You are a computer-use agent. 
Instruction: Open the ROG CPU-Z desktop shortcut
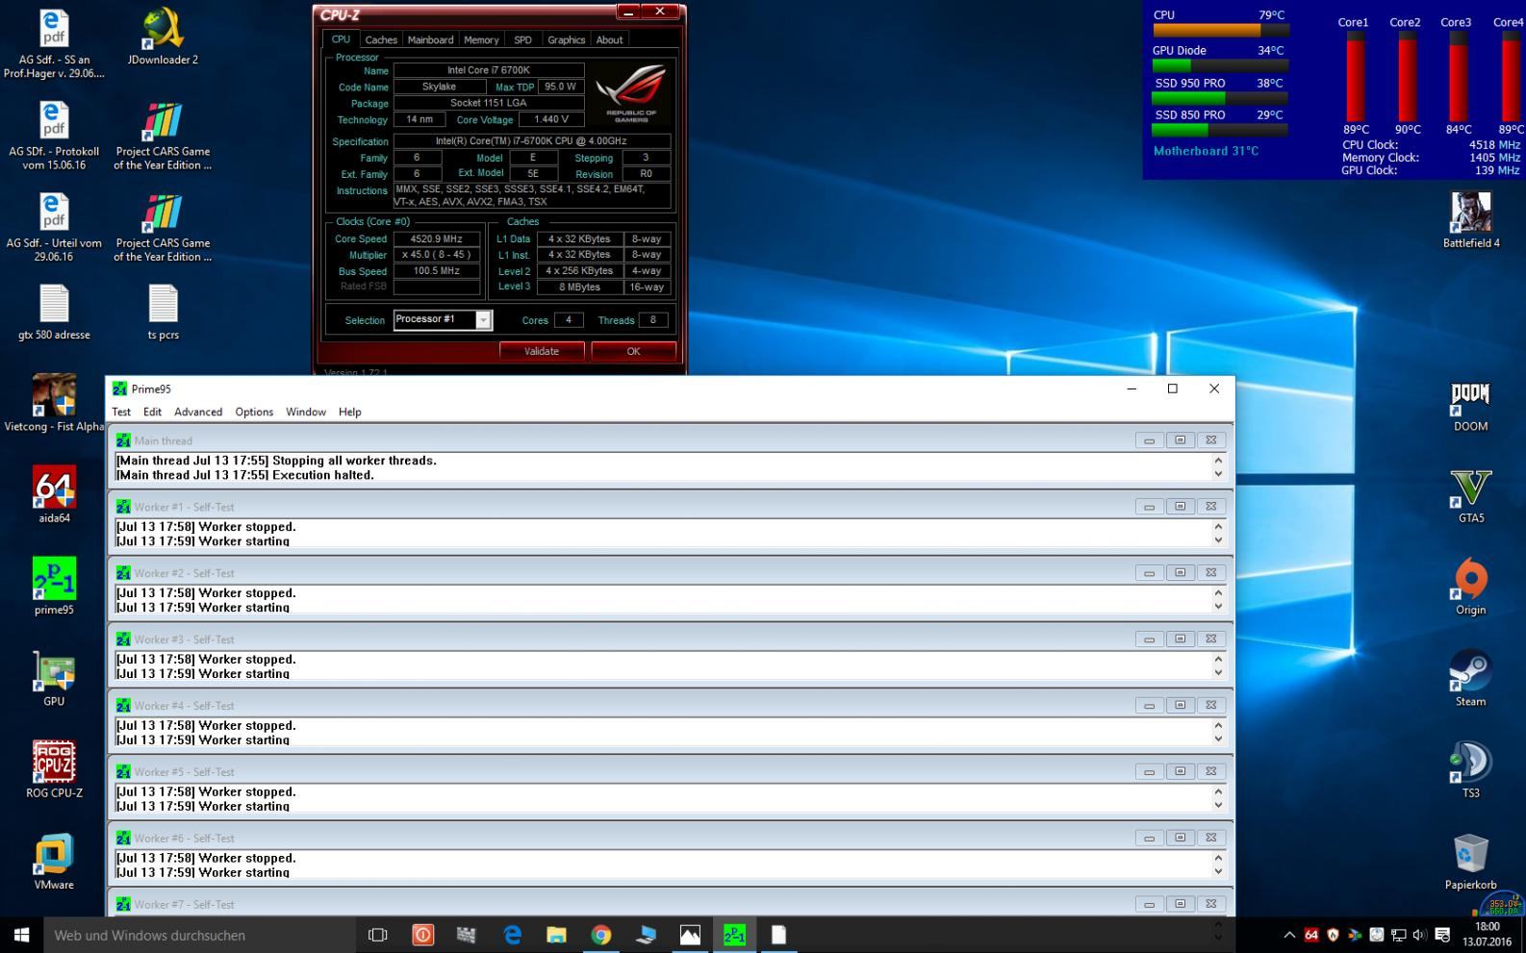coord(54,770)
